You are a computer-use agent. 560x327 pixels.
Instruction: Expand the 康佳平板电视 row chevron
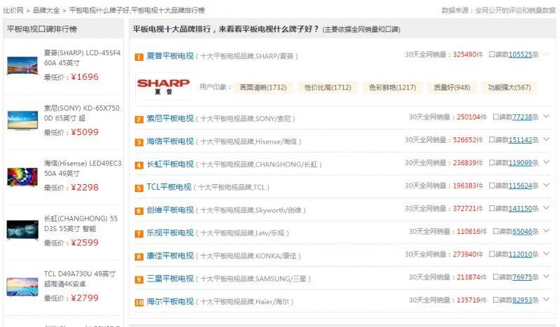click(x=547, y=253)
